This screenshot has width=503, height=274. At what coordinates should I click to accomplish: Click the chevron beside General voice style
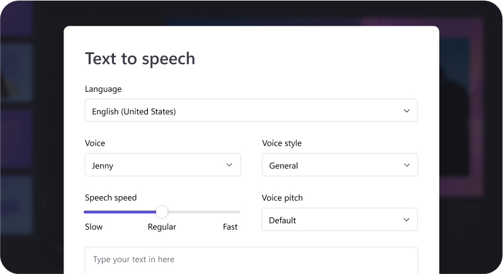pyautogui.click(x=406, y=165)
